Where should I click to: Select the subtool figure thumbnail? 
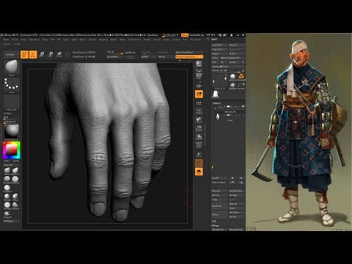click(217, 117)
